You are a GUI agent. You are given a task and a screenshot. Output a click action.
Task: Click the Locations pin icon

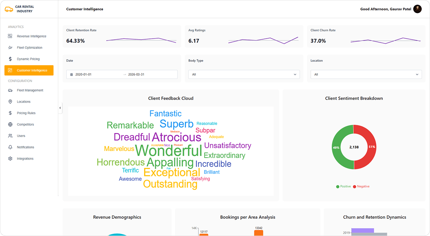[10, 102]
